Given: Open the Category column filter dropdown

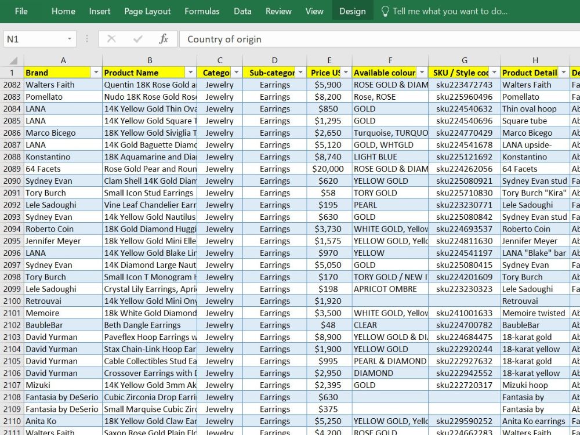Looking at the screenshot, I should pos(237,72).
